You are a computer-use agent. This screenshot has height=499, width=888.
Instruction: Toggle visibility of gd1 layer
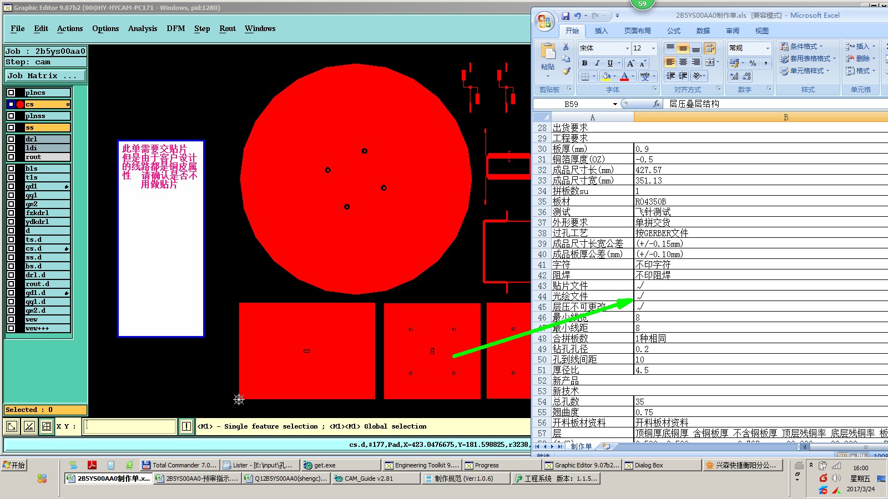coord(11,186)
